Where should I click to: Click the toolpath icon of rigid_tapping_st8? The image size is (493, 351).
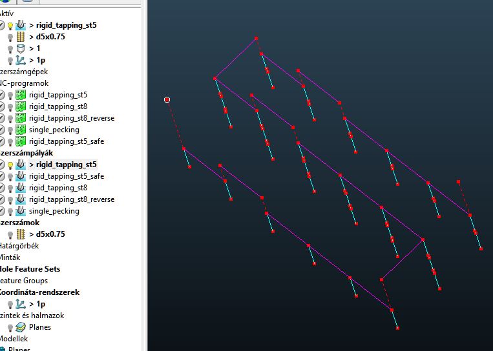click(21, 188)
